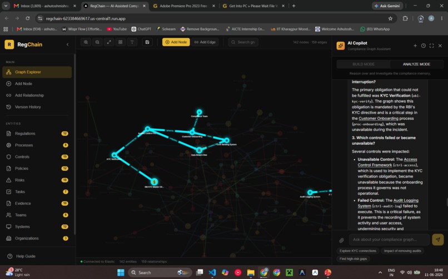Open the Windows Start menu
This screenshot has height=279, width=448.
click(x=121, y=273)
